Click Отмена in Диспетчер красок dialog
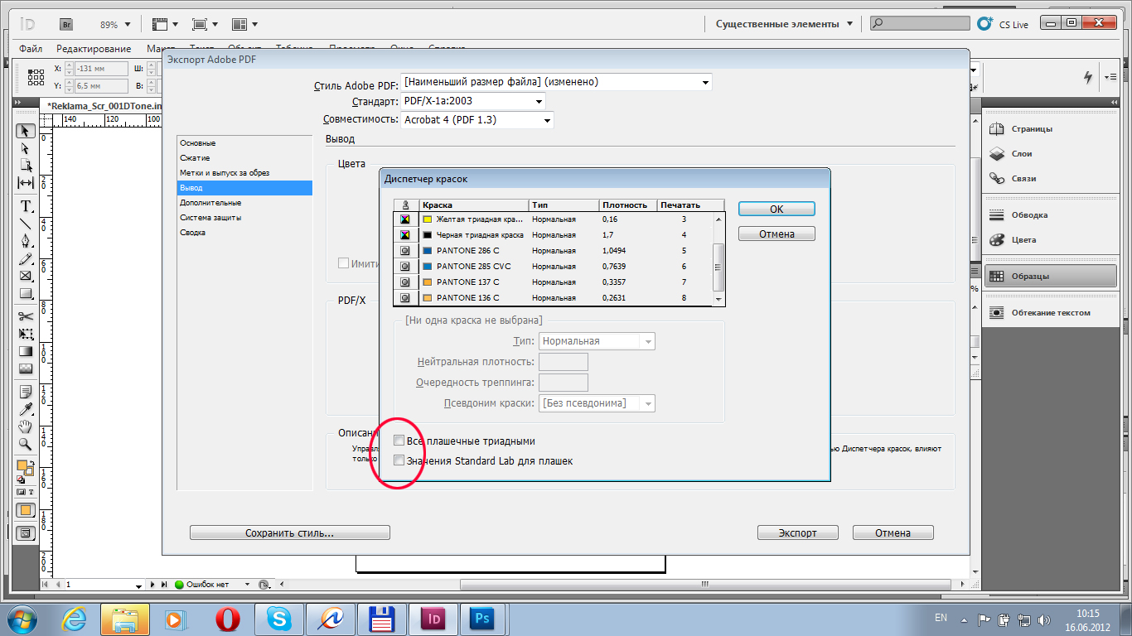Image resolution: width=1132 pixels, height=636 pixels. 776,234
